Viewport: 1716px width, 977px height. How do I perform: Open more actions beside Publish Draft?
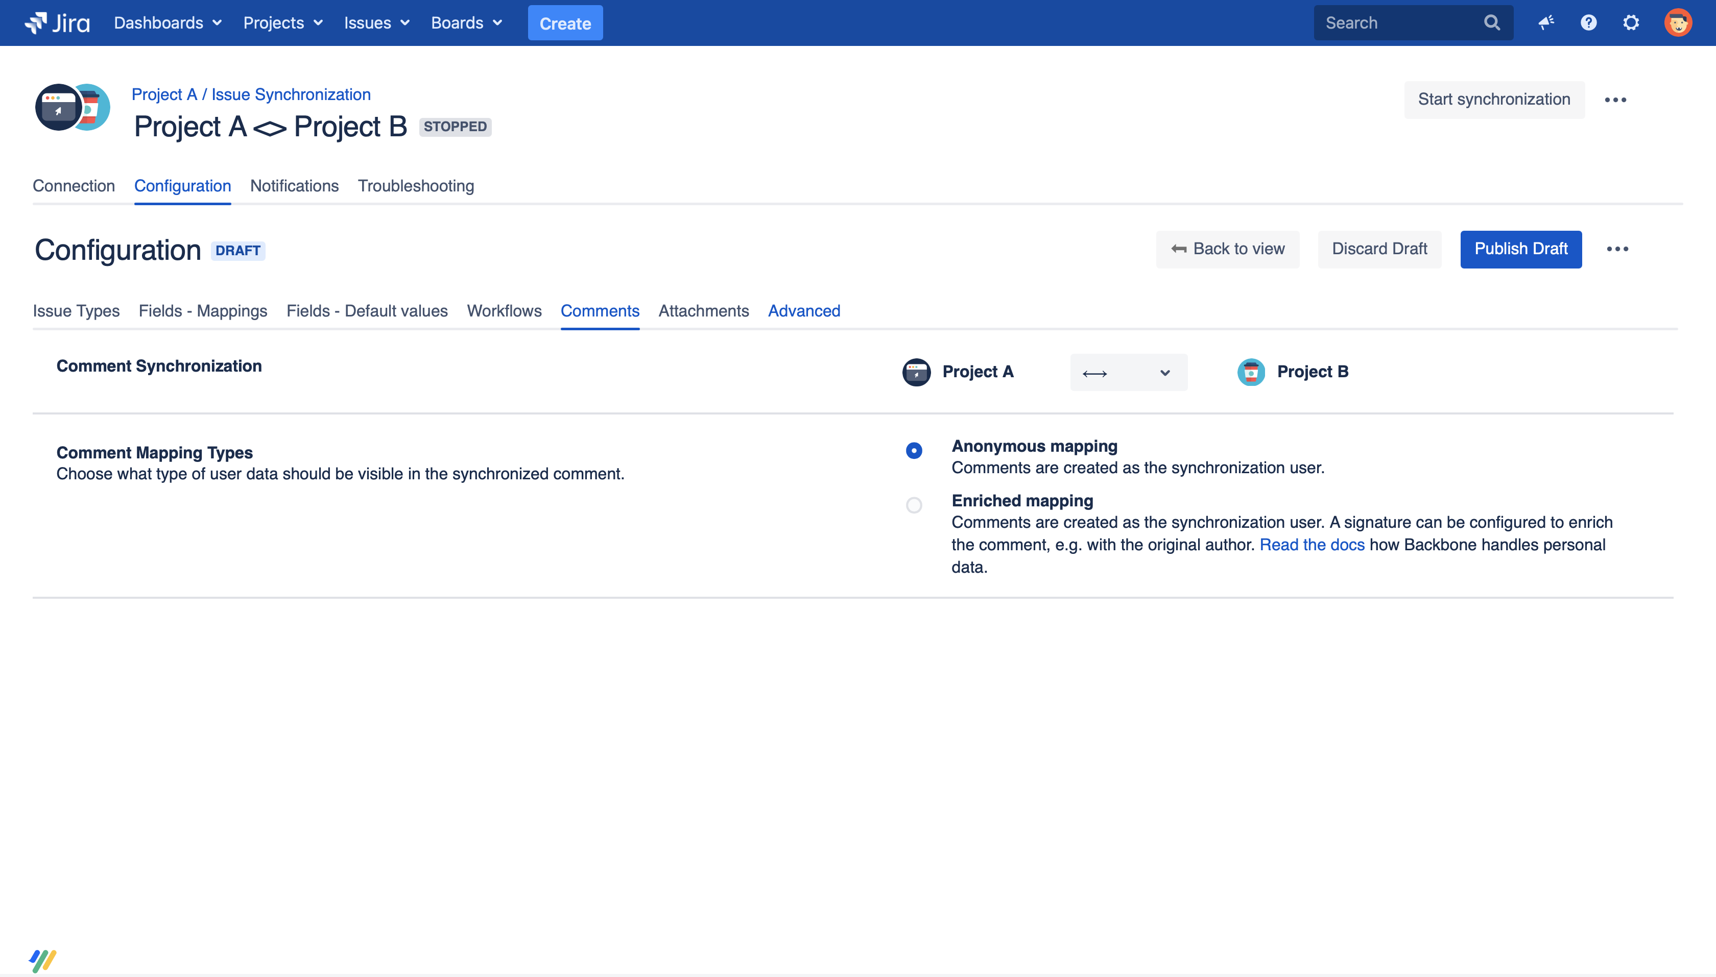point(1617,249)
